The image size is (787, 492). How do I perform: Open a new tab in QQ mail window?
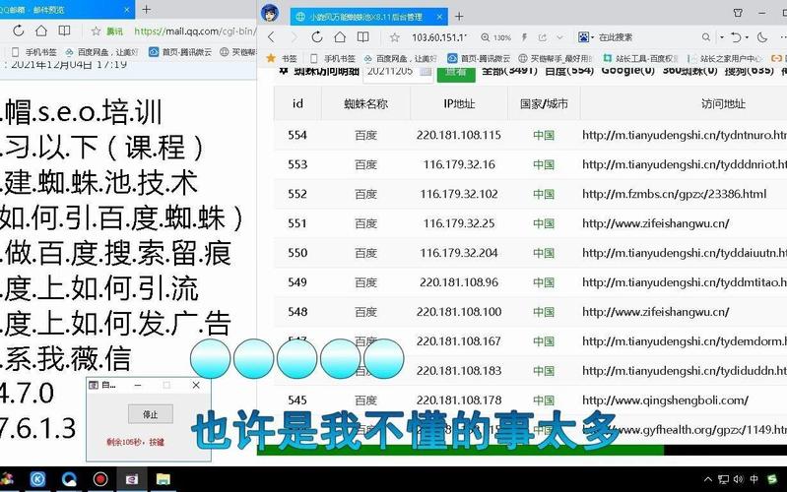pos(146,9)
